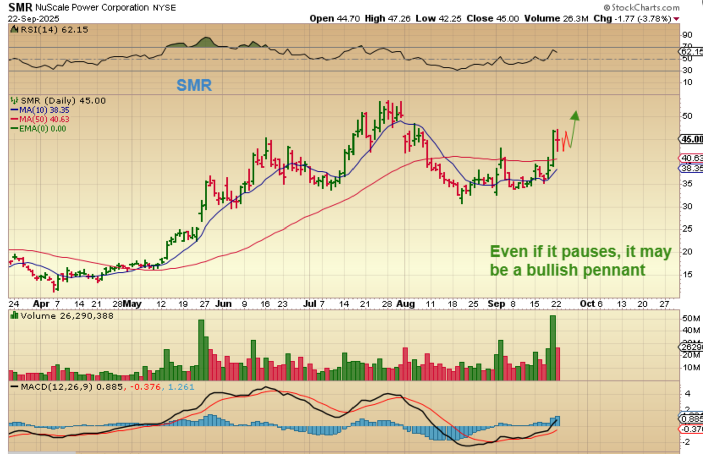
Task: Click the large blue SMR chart annotation
Action: [194, 85]
